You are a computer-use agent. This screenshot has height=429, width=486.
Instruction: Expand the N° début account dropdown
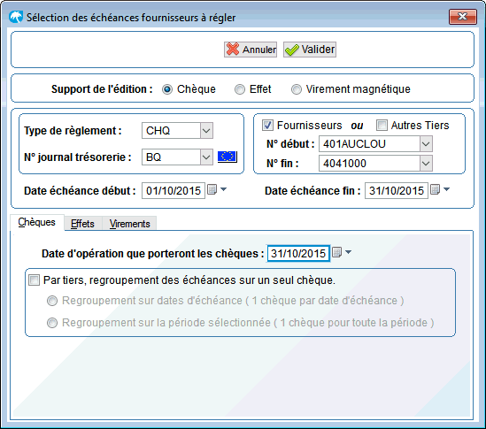tap(426, 144)
